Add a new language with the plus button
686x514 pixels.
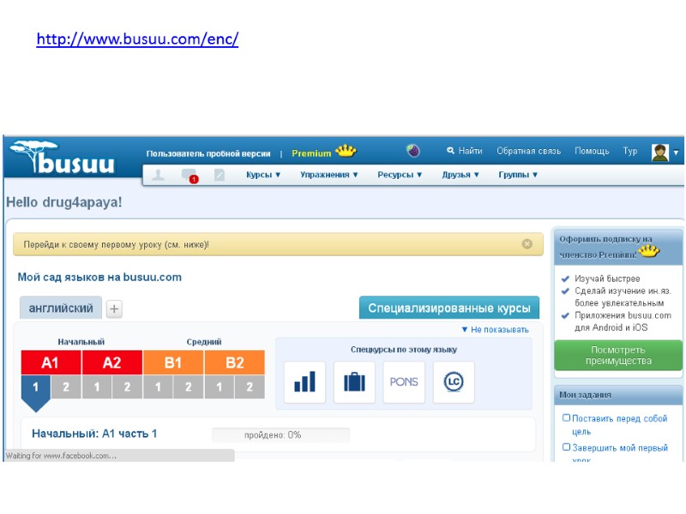114,309
